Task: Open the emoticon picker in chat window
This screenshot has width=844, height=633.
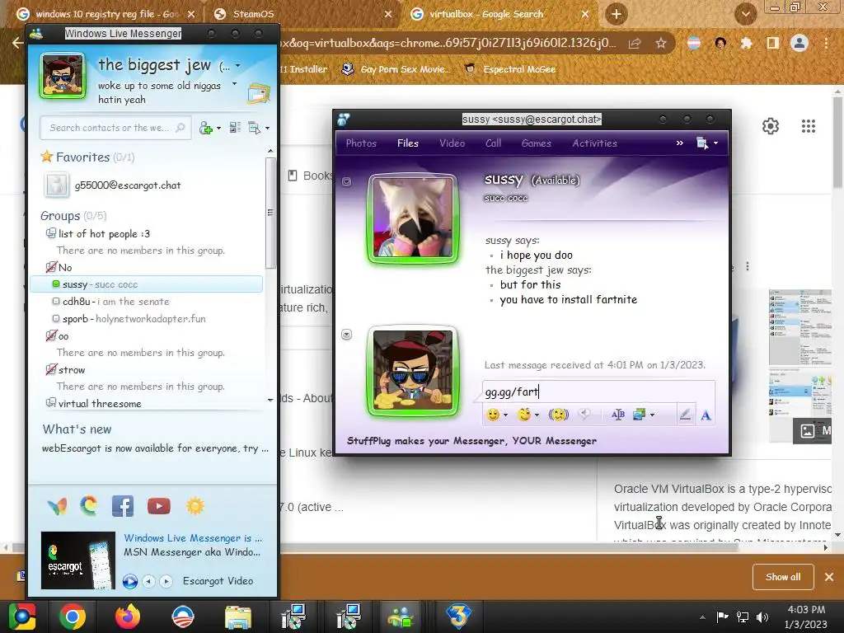Action: tap(493, 415)
